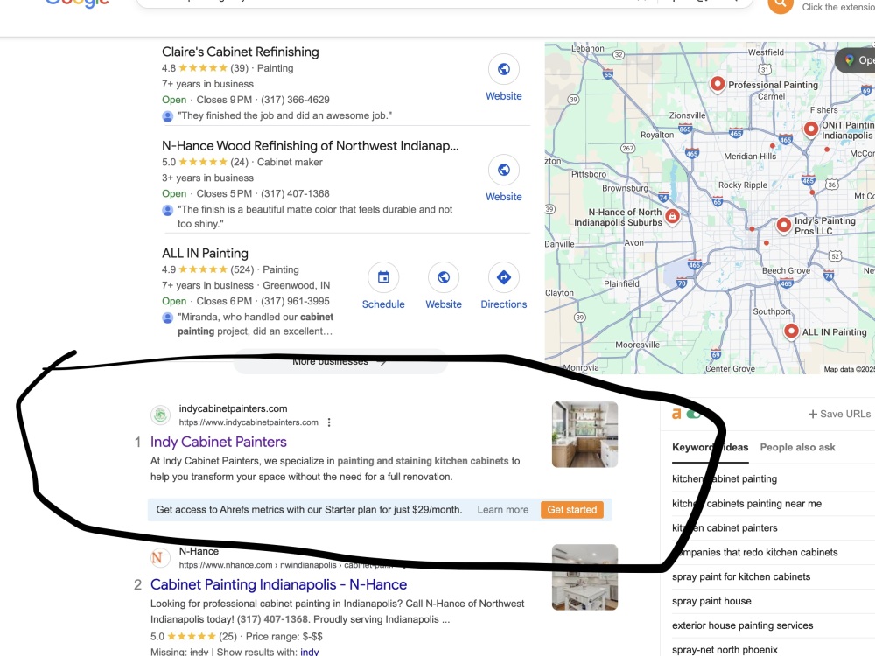Click phone number (317) 366-4629
875x656 pixels.
[x=295, y=100]
